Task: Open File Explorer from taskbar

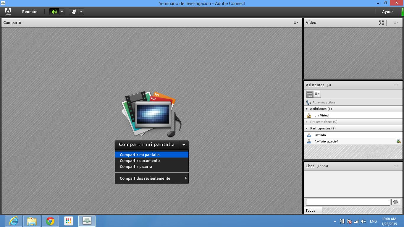Action: point(32,221)
